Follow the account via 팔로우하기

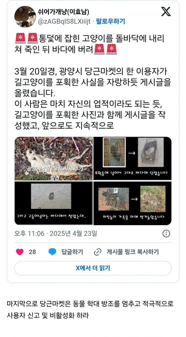[x=110, y=22]
